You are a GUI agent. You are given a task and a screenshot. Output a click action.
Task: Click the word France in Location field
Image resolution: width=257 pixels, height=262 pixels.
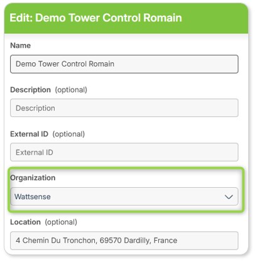click(165, 241)
